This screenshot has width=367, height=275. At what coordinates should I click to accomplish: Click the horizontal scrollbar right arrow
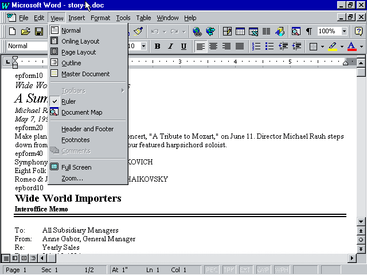coord(352,258)
